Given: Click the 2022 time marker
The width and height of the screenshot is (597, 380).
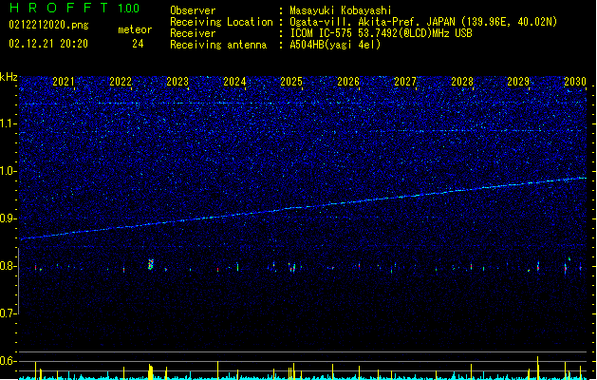Looking at the screenshot, I should [121, 81].
